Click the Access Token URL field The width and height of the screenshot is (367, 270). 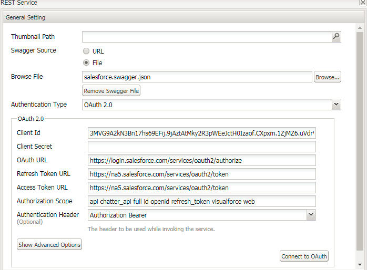tap(202, 188)
